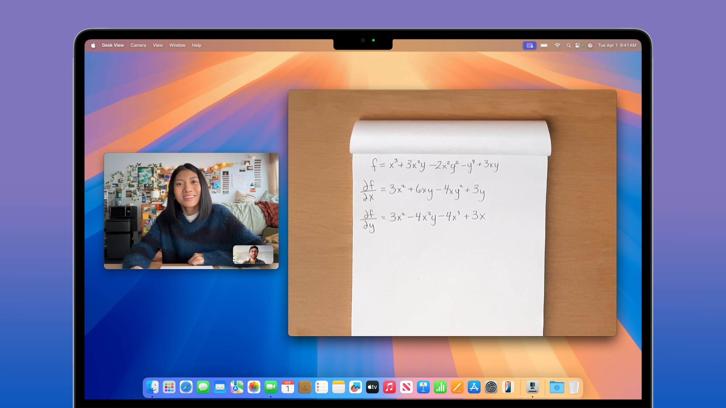Viewport: 726px width, 408px height.
Task: Launch FaceTime from the Dock
Action: coord(270,387)
